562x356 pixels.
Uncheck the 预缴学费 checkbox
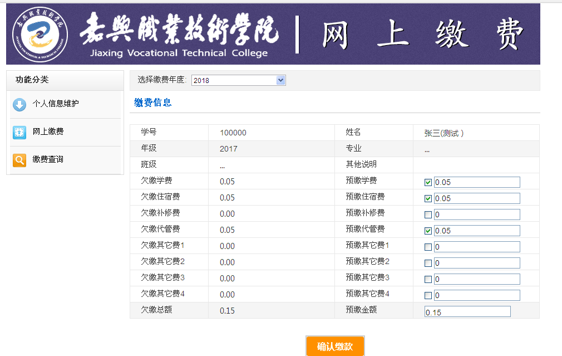(x=428, y=182)
